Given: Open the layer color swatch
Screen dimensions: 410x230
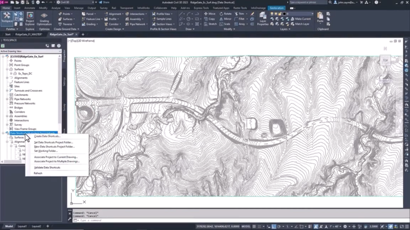Looking at the screenshot, I should pyautogui.click(x=284, y=13).
